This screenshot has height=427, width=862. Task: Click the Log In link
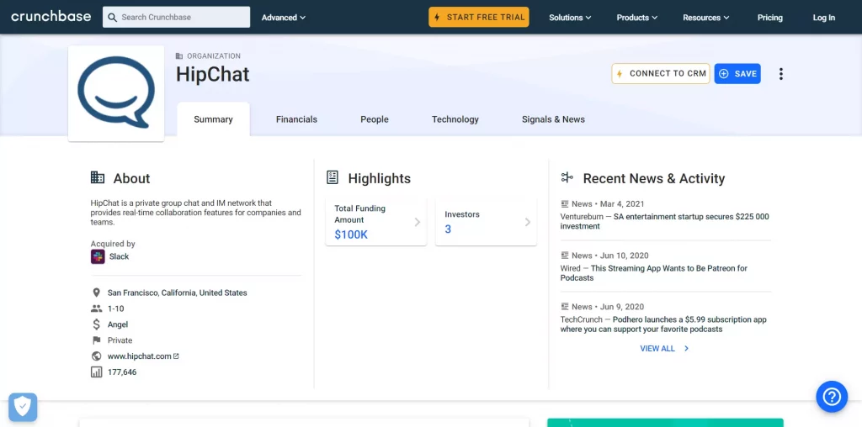823,18
